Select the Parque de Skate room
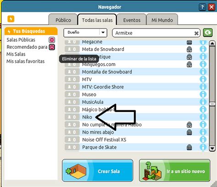This screenshot has height=187, width=217. (136, 147)
